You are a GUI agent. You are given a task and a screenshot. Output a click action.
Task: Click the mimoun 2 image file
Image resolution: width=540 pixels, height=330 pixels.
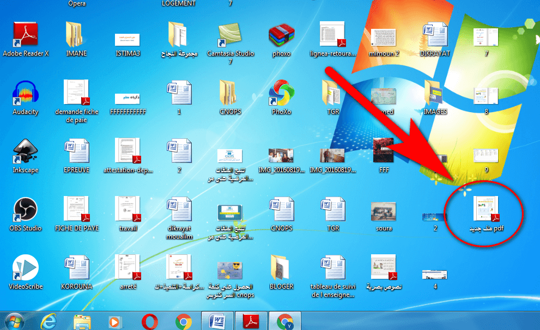click(383, 37)
